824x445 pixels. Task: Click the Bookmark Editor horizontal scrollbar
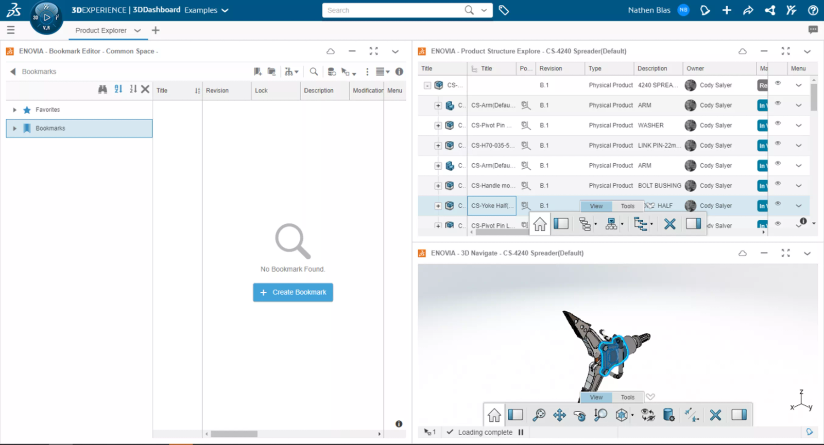click(x=234, y=434)
